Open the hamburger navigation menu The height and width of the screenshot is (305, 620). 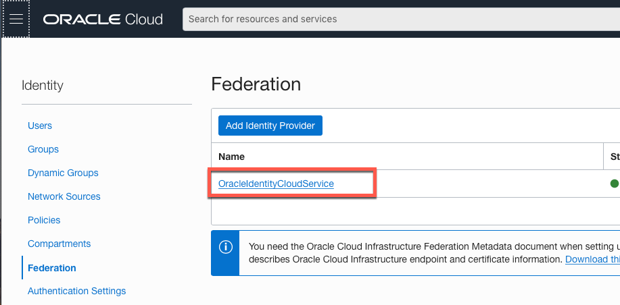tap(16, 19)
